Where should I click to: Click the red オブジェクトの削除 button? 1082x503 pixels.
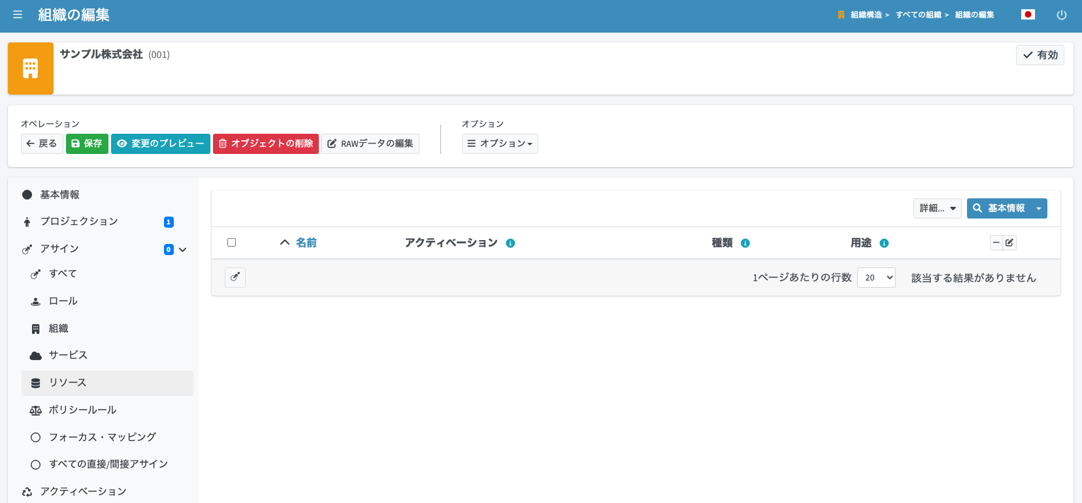266,144
